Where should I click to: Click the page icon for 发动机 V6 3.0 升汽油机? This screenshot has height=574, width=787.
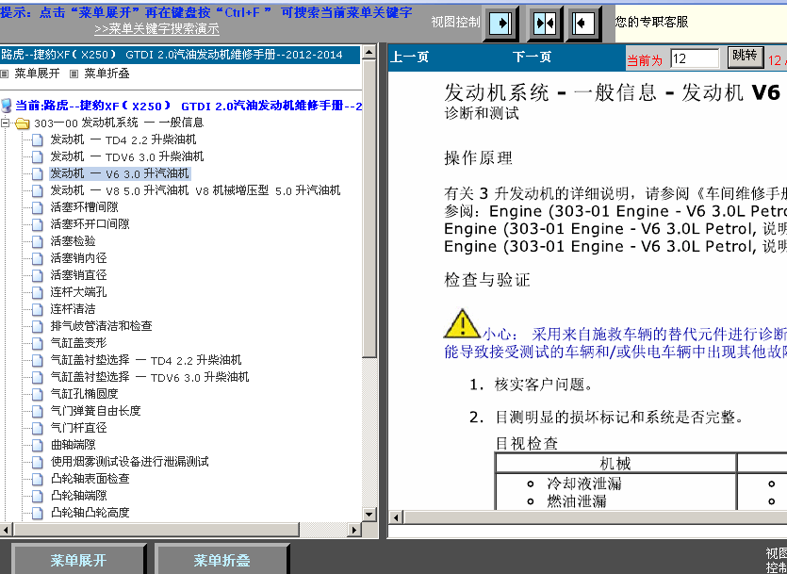[38, 173]
